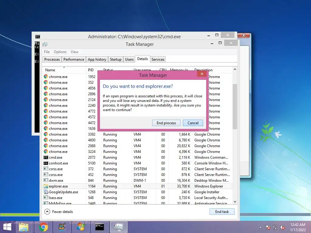Open the Windows Start button
The image size is (311, 233).
(7, 227)
